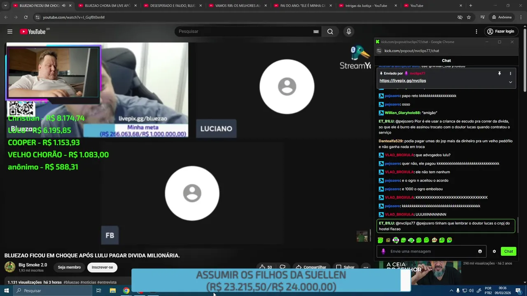View site info in Kick popup address bar
The height and width of the screenshot is (296, 527).
(379, 51)
